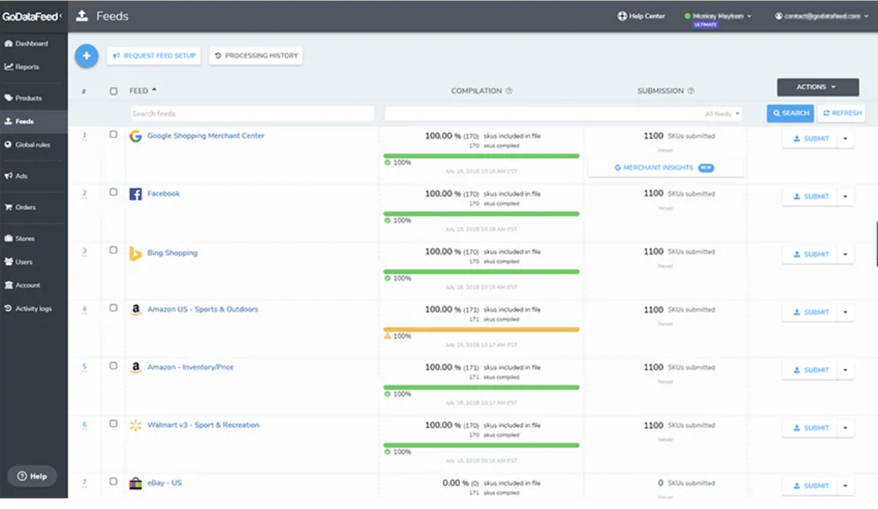
Task: Open the account email dropdown
Action: (x=822, y=16)
